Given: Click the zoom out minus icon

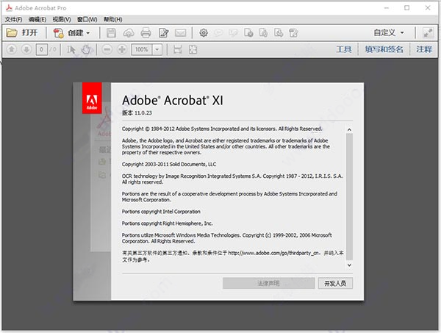Looking at the screenshot, I should [x=107, y=49].
